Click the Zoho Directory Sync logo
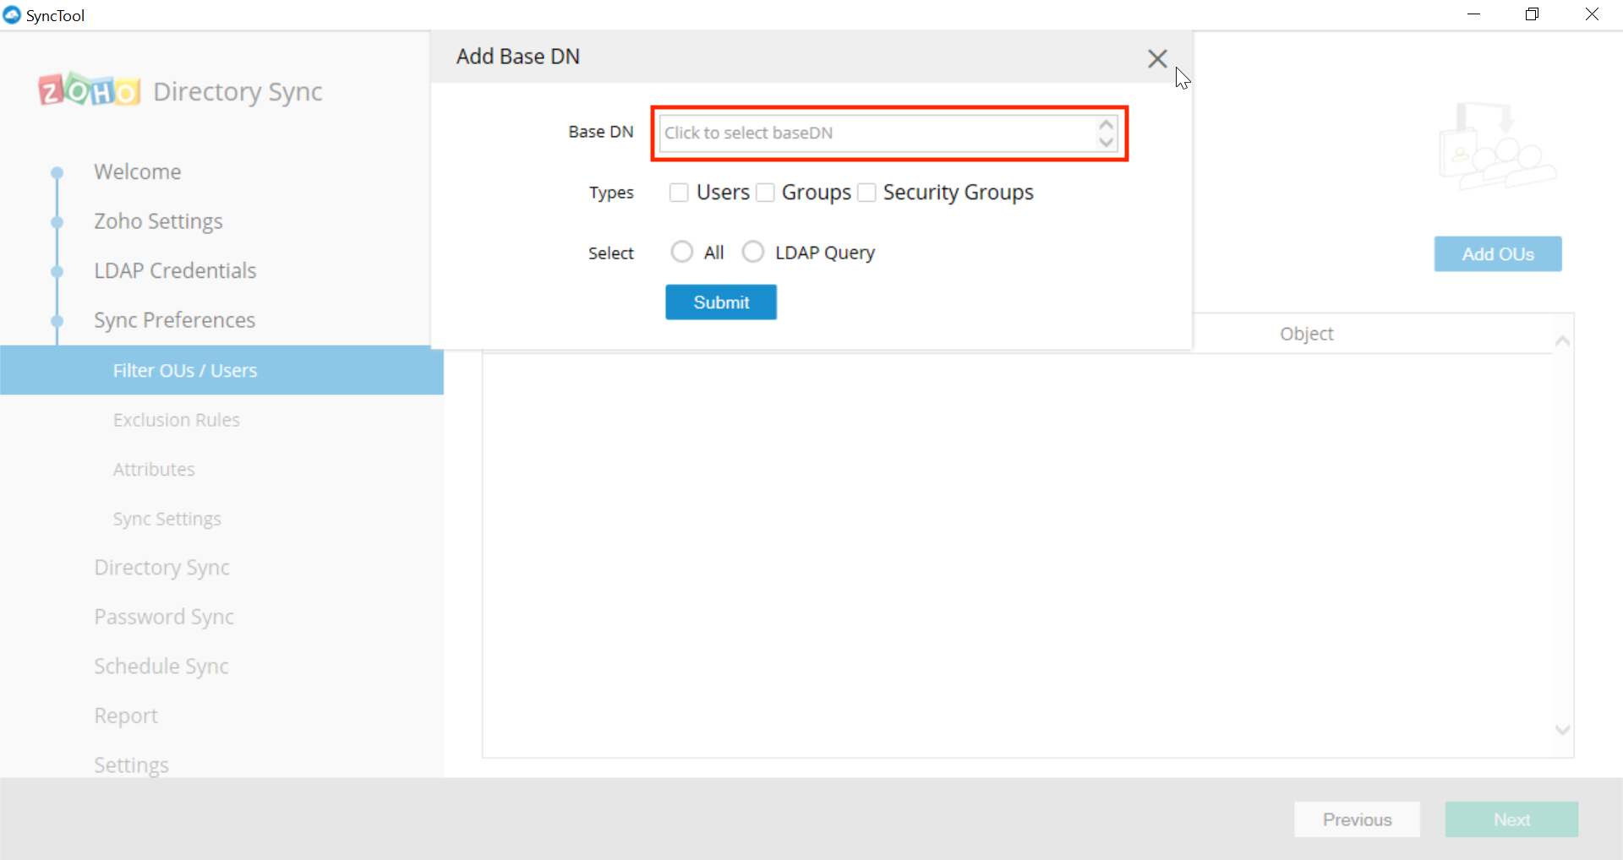The image size is (1623, 860). [178, 90]
